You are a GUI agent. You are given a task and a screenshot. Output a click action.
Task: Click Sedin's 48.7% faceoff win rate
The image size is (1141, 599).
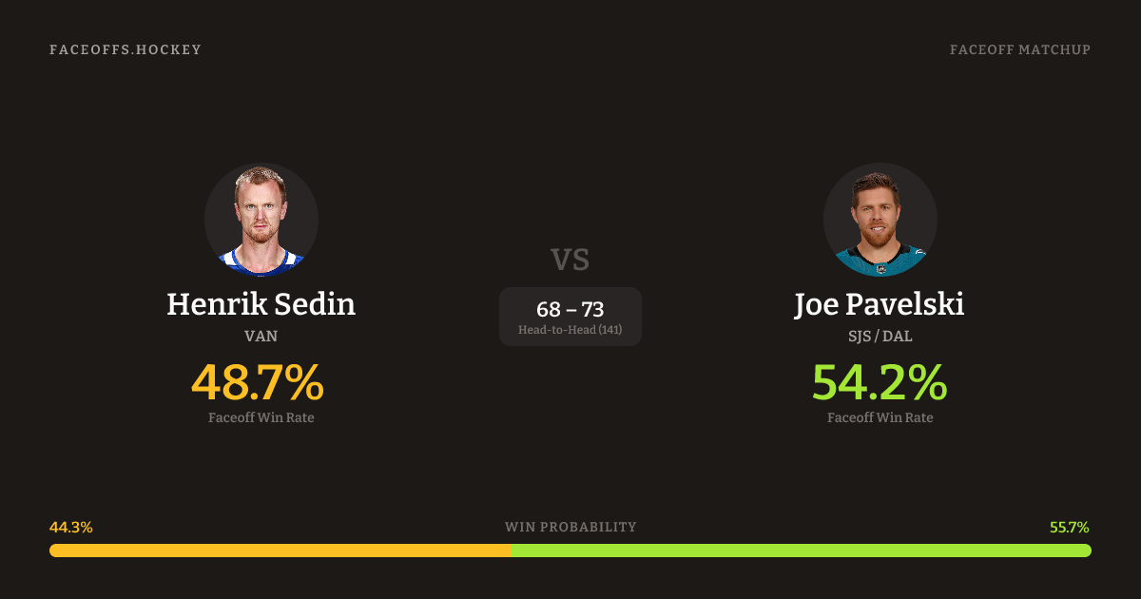[x=258, y=382]
